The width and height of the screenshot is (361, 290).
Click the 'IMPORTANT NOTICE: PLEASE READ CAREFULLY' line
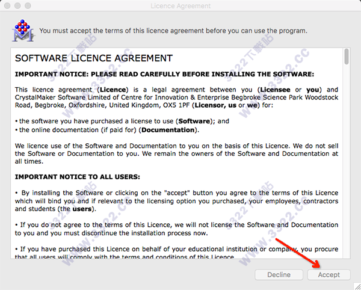pos(164,74)
